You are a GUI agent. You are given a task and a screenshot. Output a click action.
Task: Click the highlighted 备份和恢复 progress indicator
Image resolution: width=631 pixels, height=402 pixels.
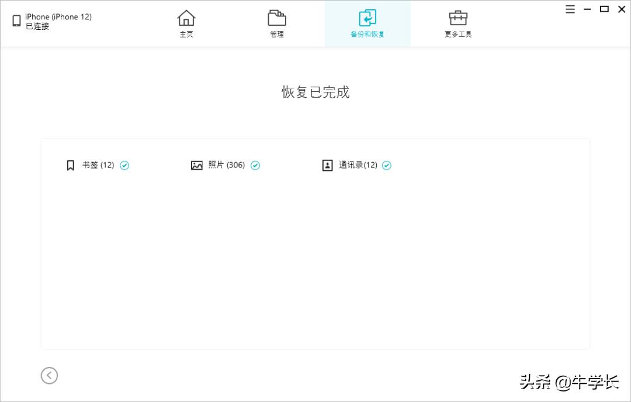[367, 23]
